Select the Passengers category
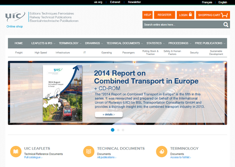The image size is (235, 167). (128, 53)
